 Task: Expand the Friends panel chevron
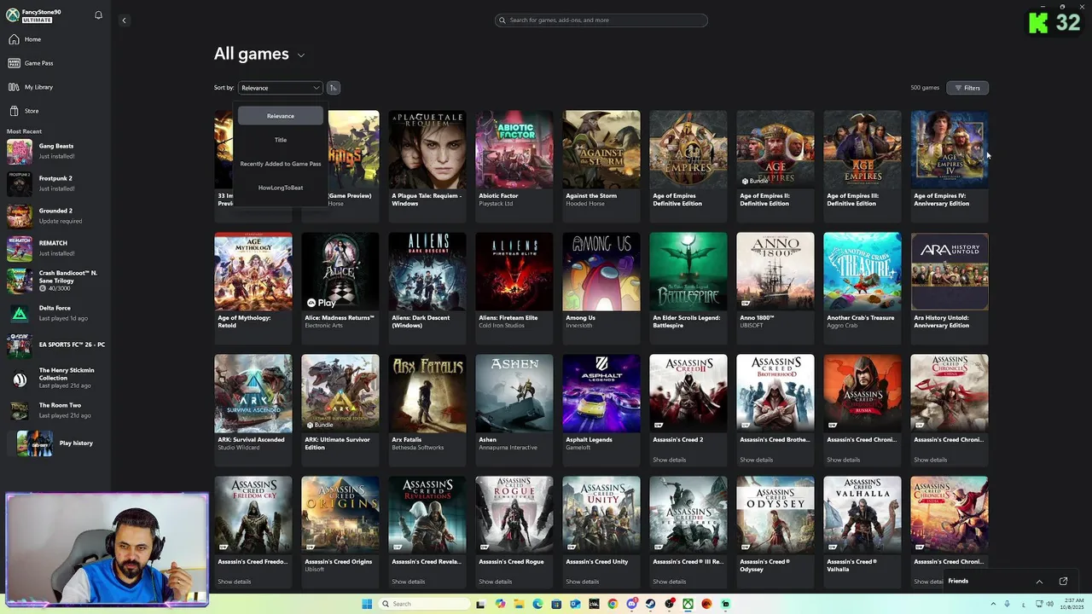[x=1039, y=582]
